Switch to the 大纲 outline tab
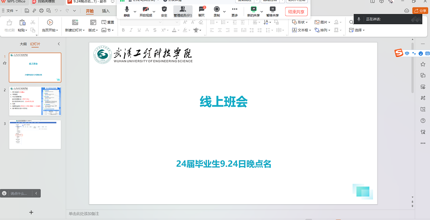430x220 pixels. (23, 44)
